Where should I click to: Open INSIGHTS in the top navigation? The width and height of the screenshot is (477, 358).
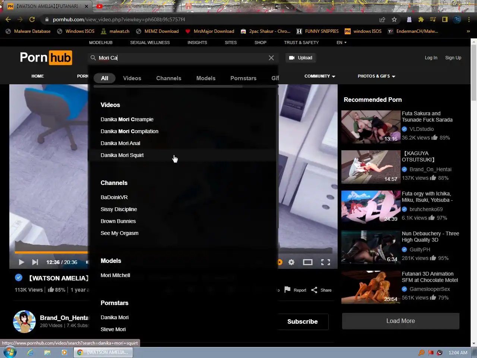pyautogui.click(x=197, y=43)
